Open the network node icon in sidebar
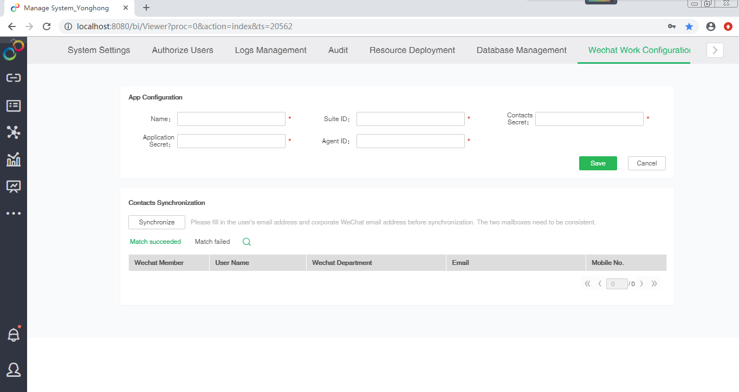The height and width of the screenshot is (392, 739). click(14, 132)
